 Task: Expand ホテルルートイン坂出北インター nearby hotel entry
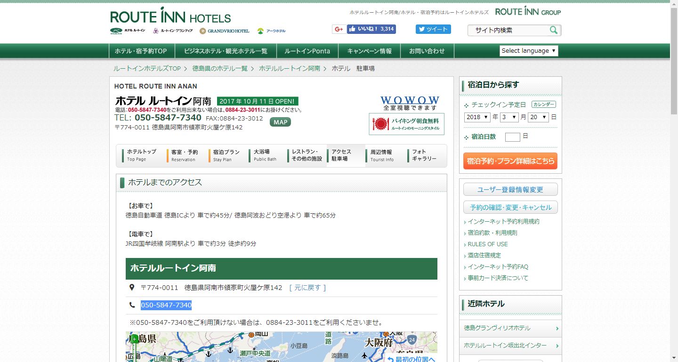click(x=510, y=346)
